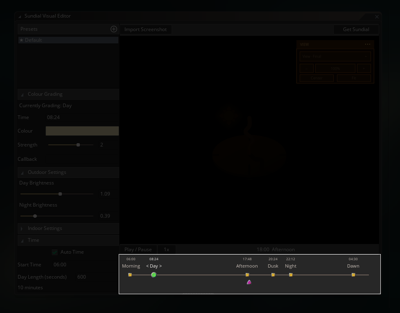Select the Dawn timeline marker
This screenshot has height=313, width=400.
pyautogui.click(x=353, y=275)
